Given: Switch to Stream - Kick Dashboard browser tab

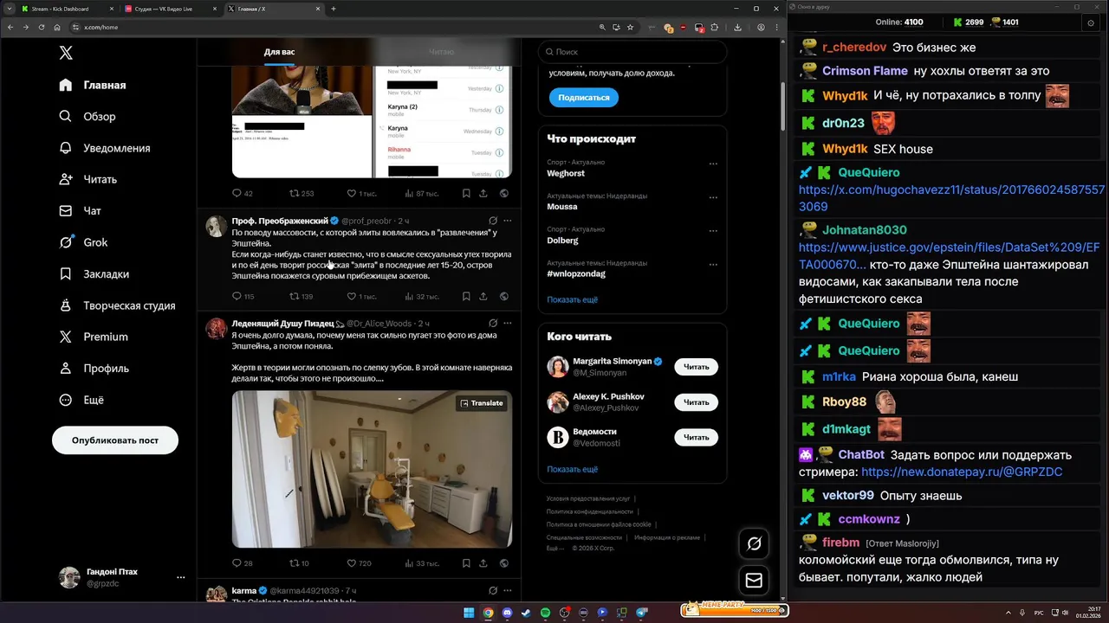Looking at the screenshot, I should (x=66, y=9).
